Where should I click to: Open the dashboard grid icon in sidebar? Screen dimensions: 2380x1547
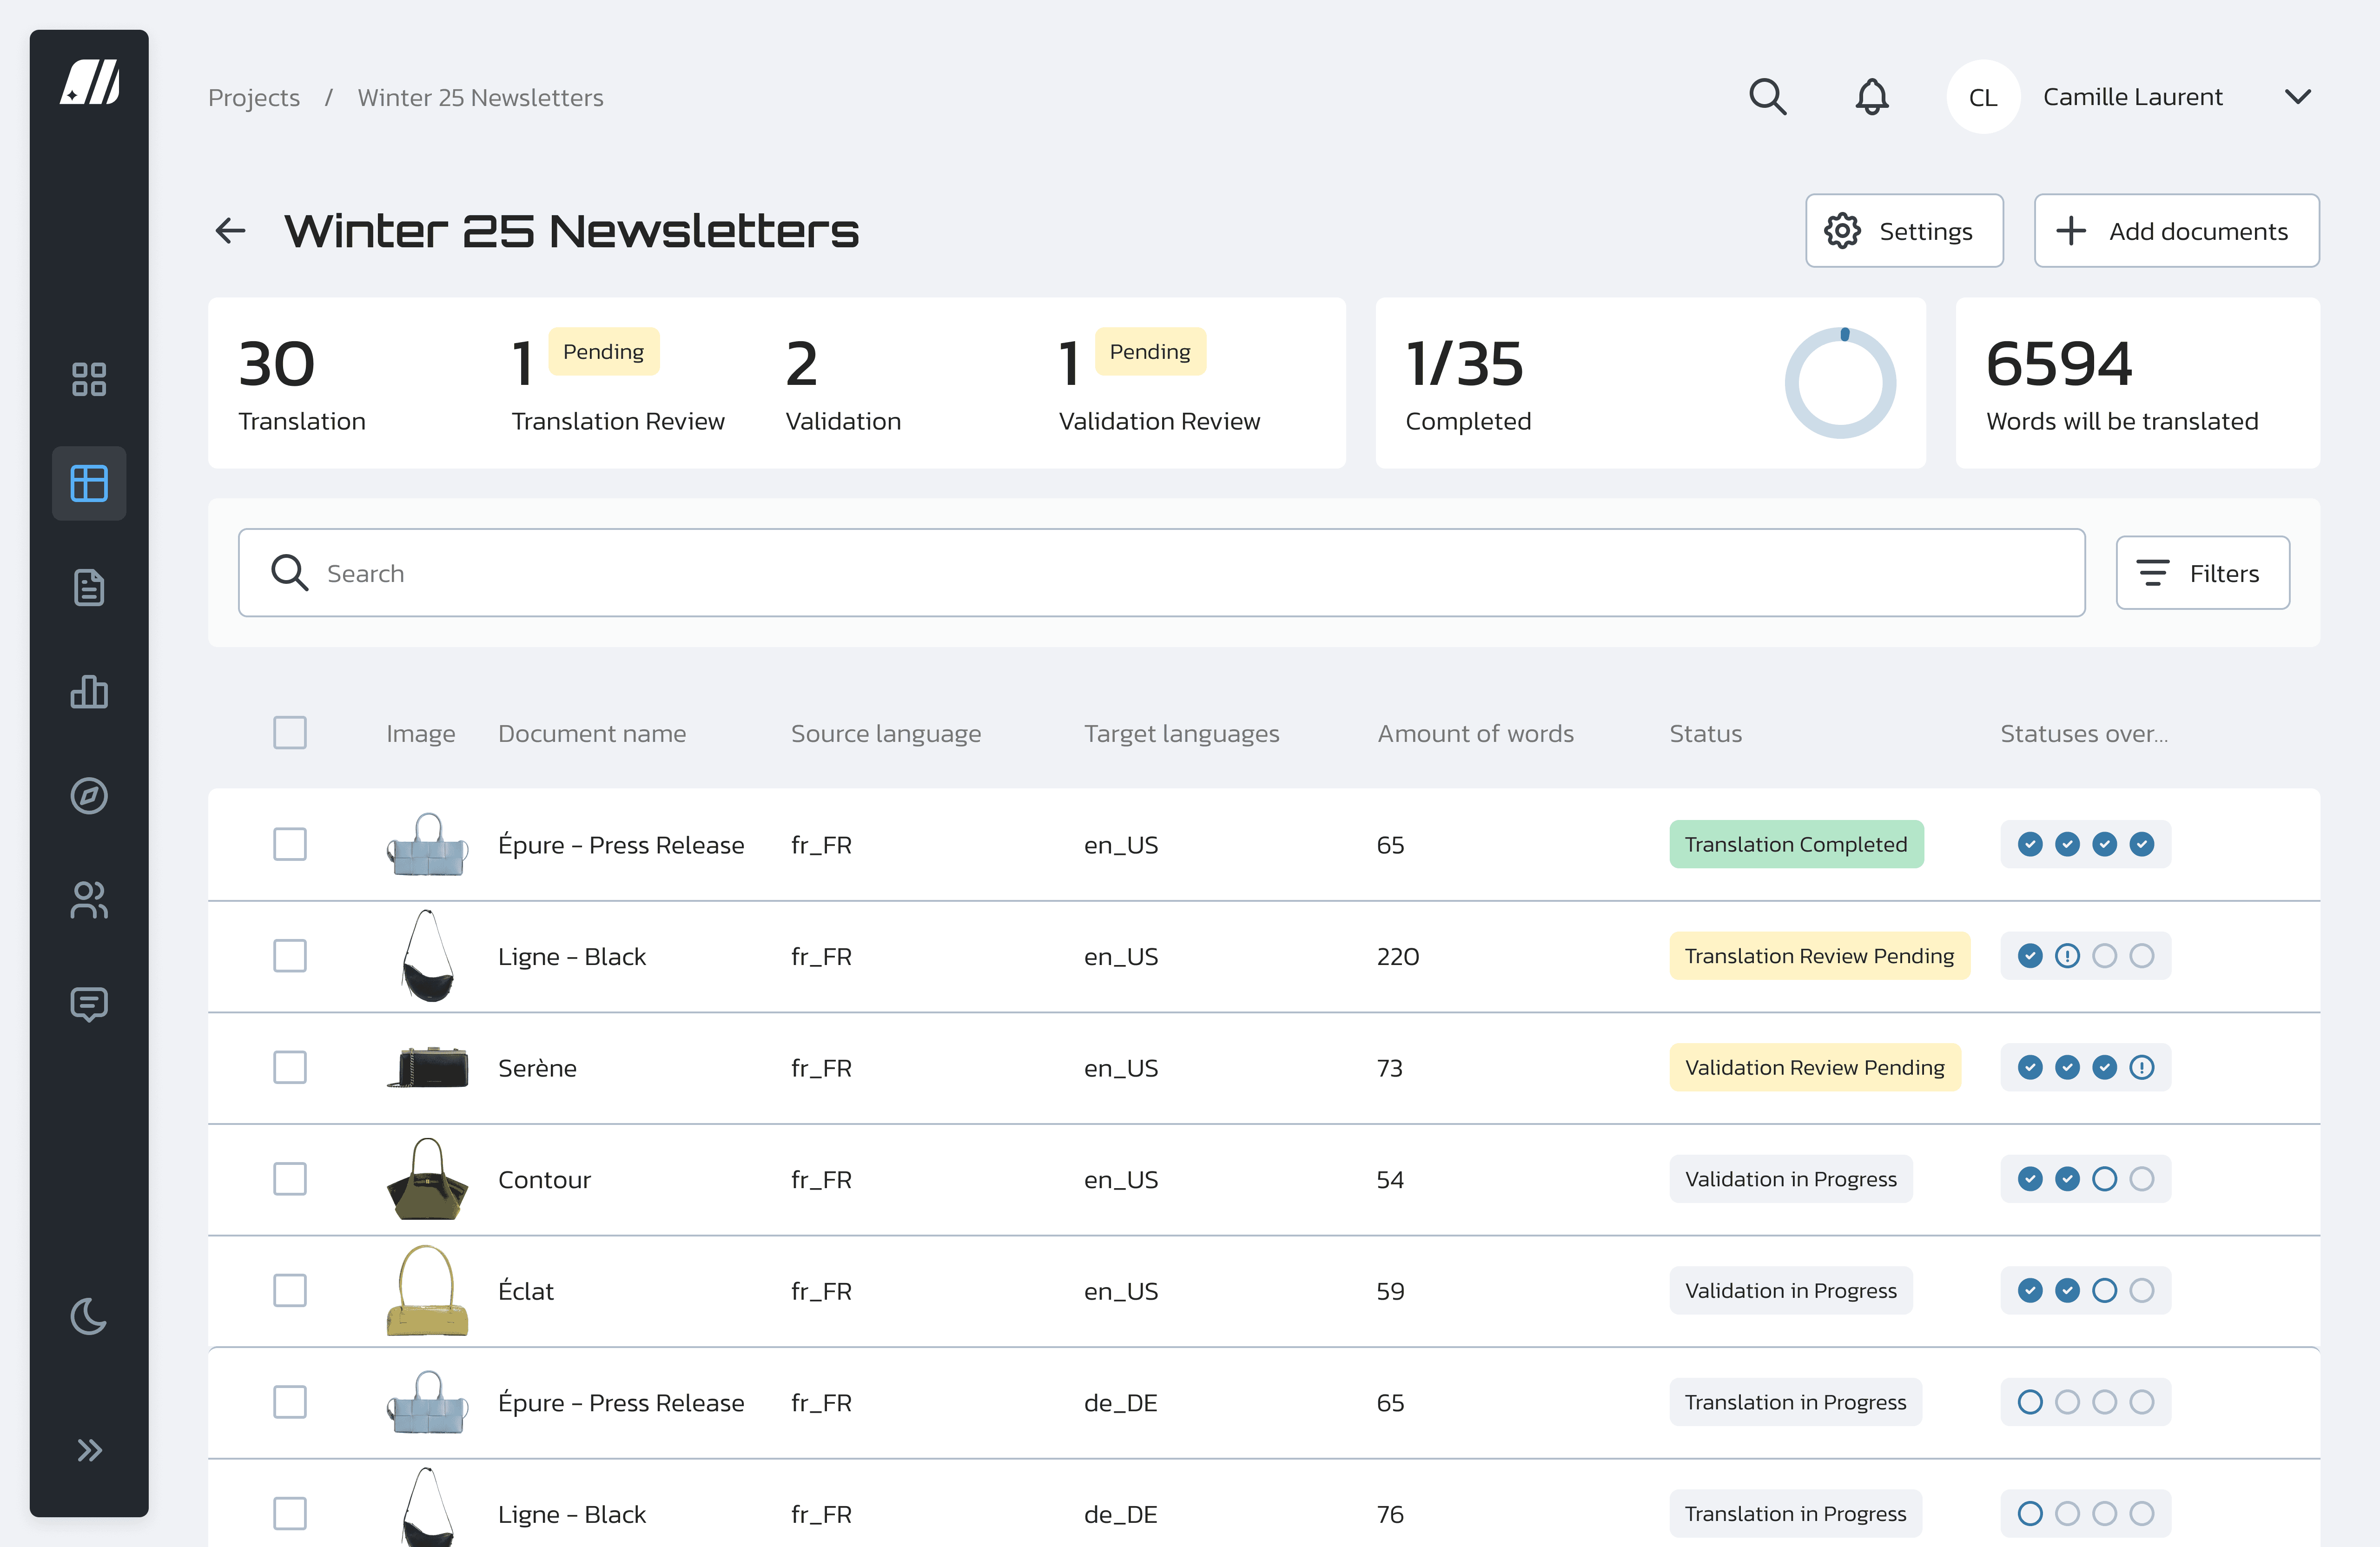coord(89,380)
